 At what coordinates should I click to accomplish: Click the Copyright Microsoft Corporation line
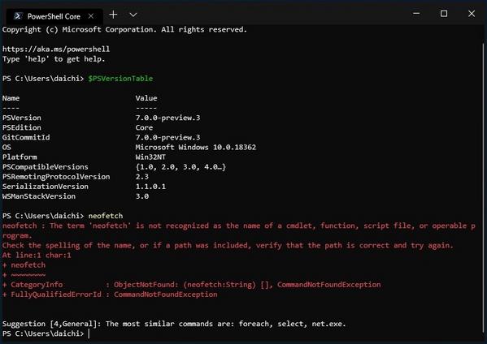[124, 30]
